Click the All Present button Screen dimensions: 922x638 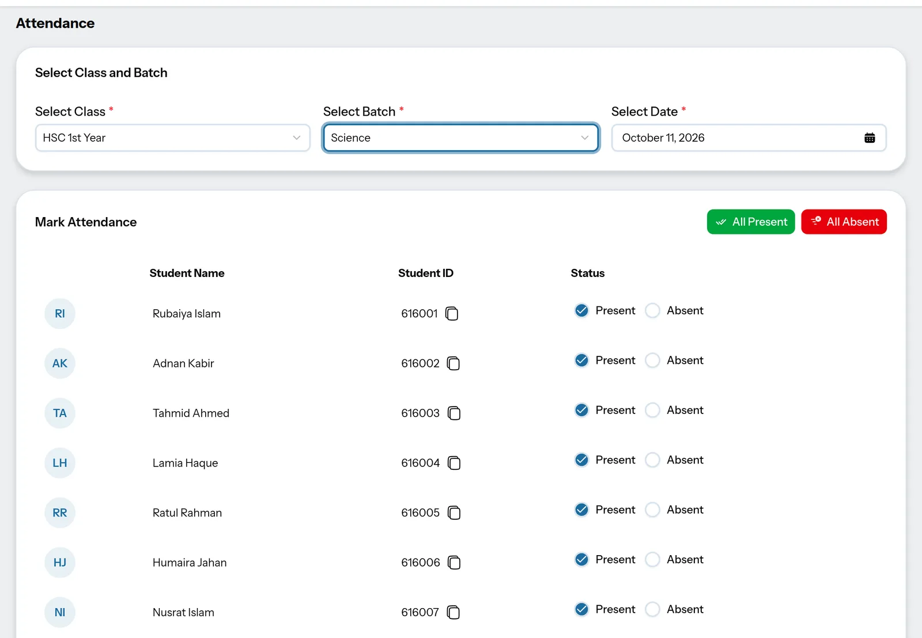click(x=751, y=222)
